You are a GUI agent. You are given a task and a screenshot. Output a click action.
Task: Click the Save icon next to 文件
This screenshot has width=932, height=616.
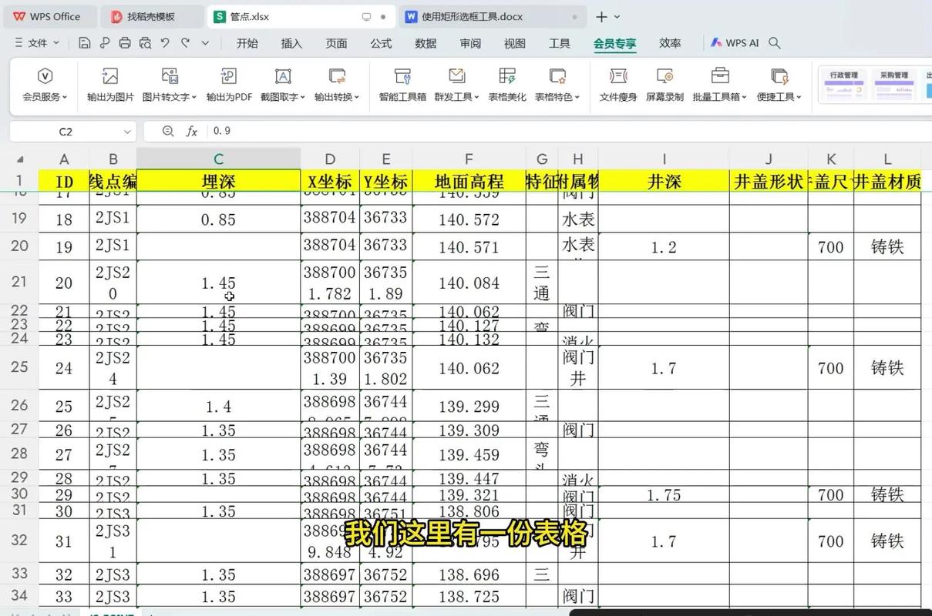click(85, 43)
